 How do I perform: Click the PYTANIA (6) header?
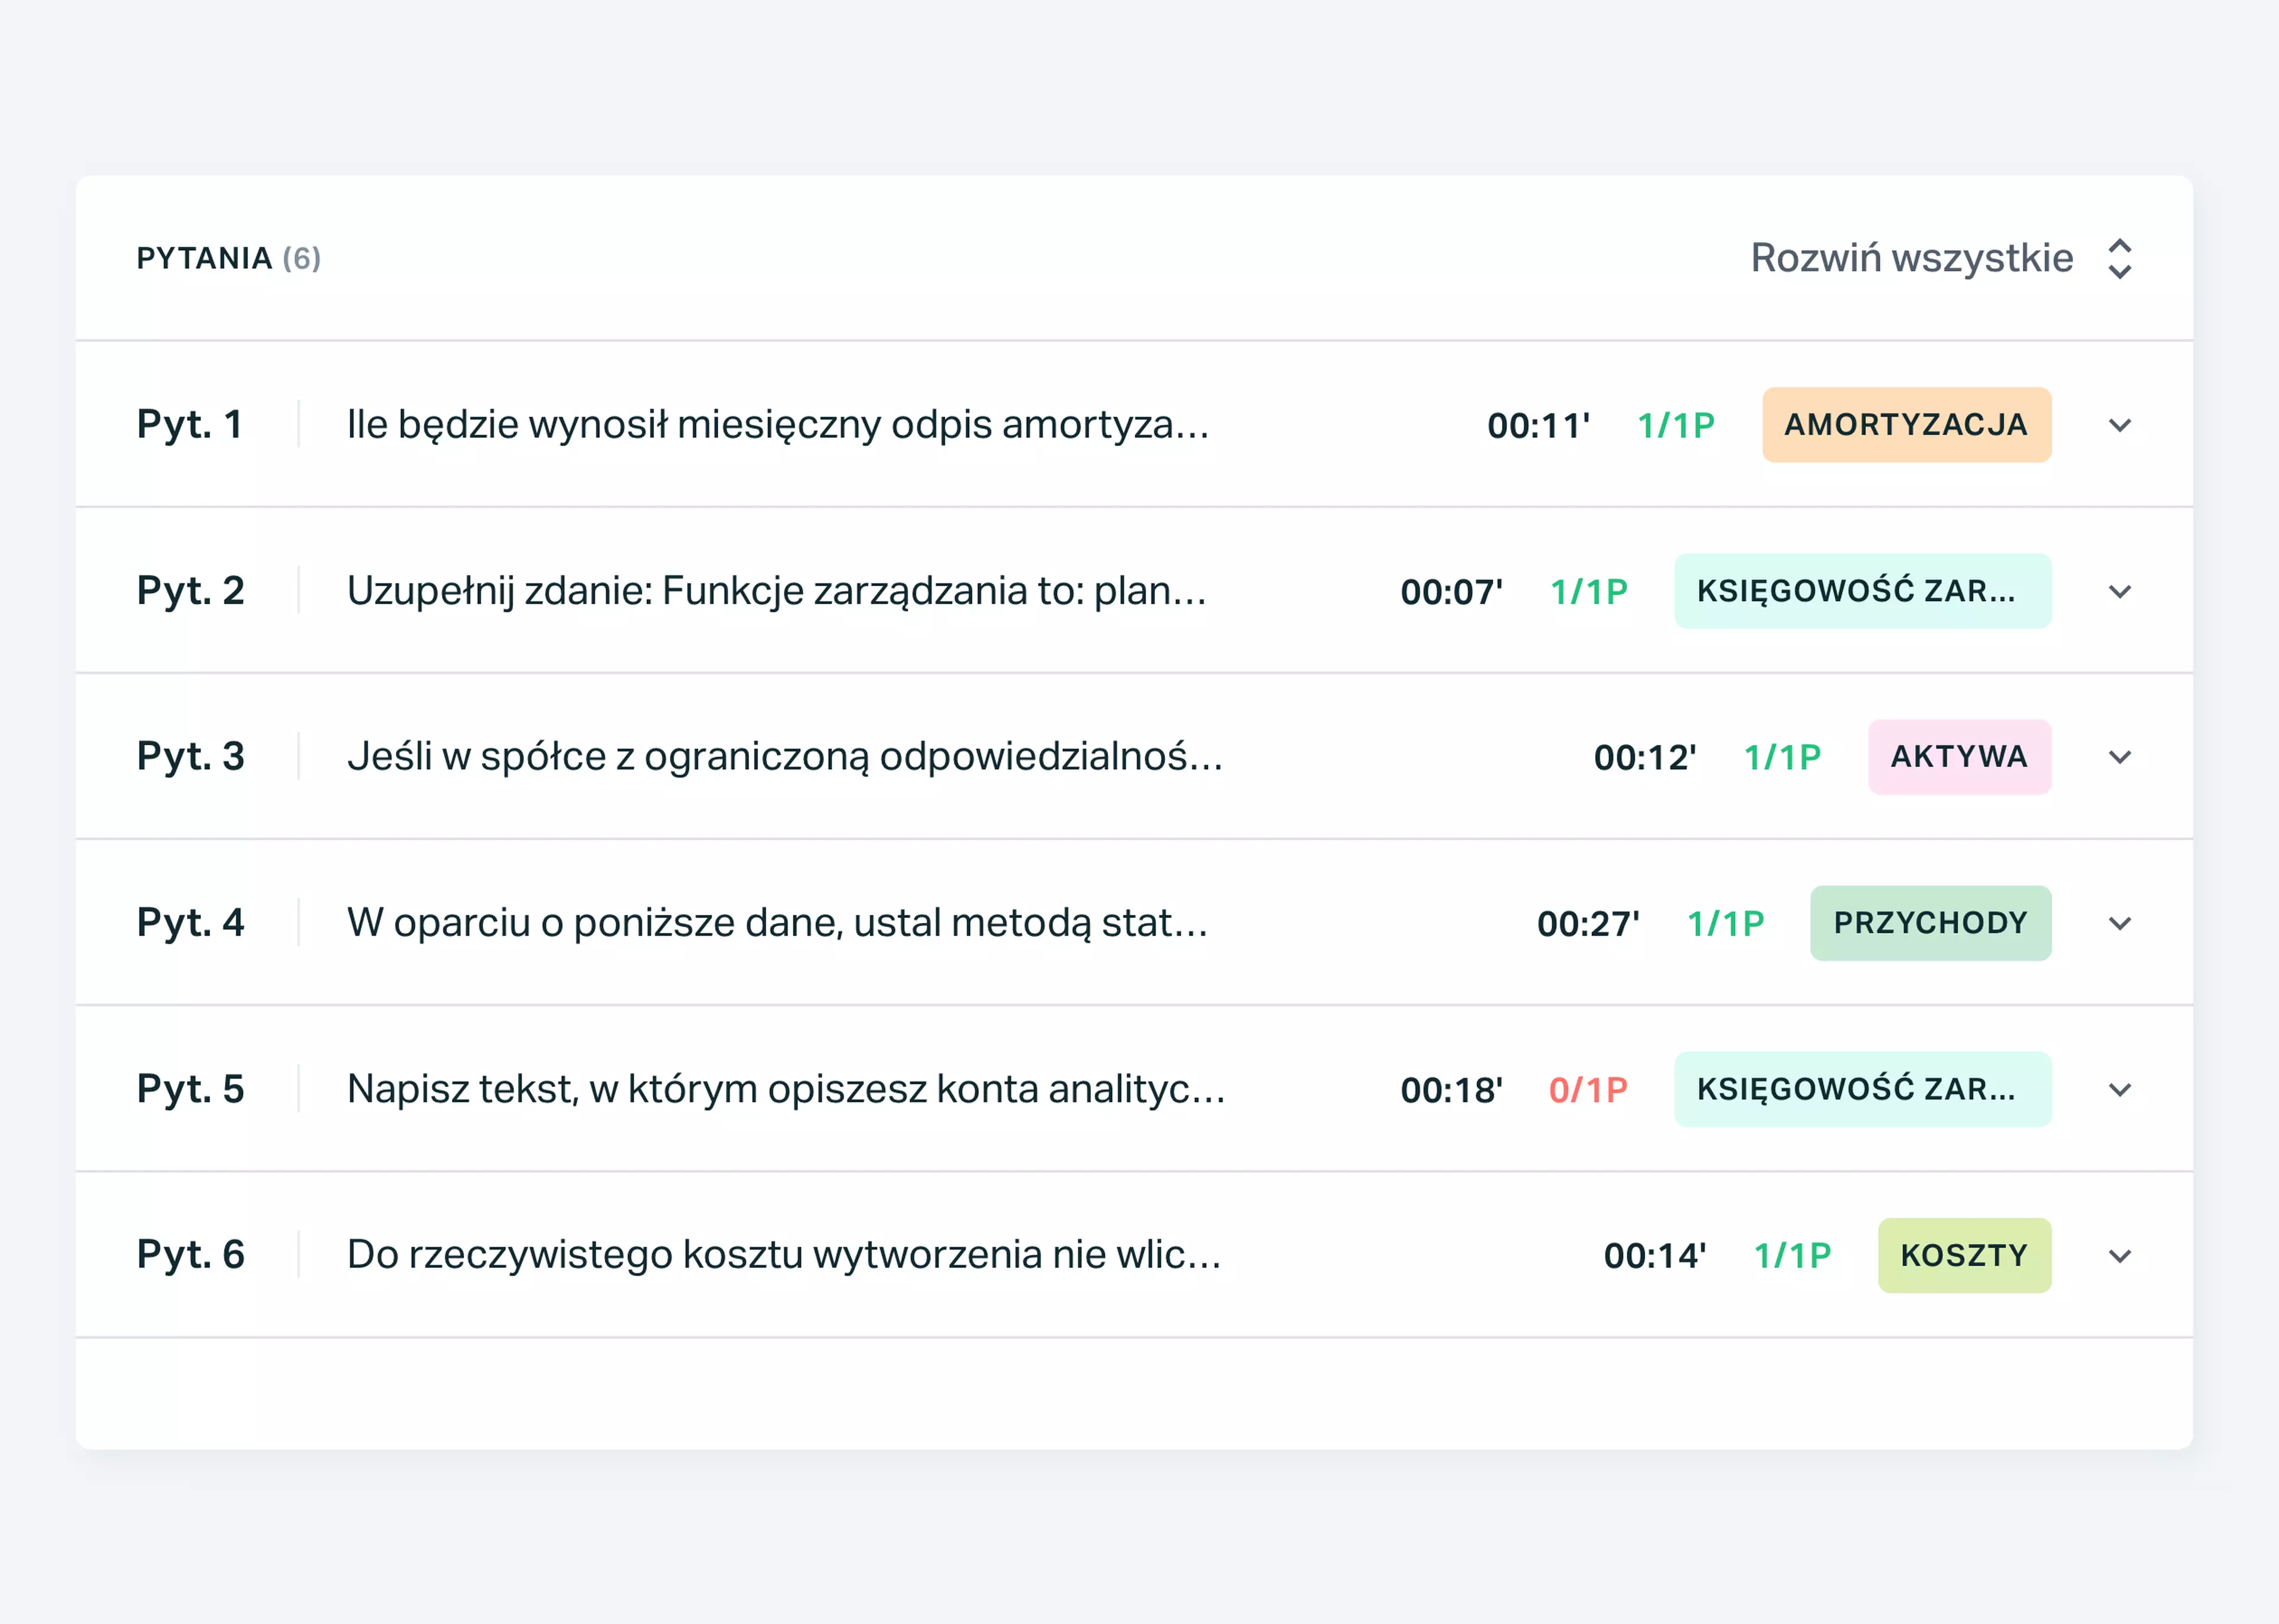click(x=229, y=258)
